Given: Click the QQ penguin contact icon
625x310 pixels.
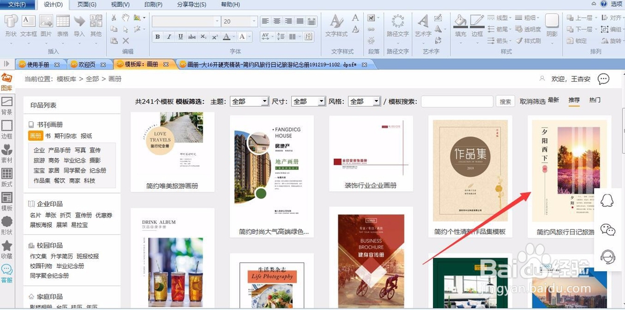Looking at the screenshot, I should [x=607, y=200].
